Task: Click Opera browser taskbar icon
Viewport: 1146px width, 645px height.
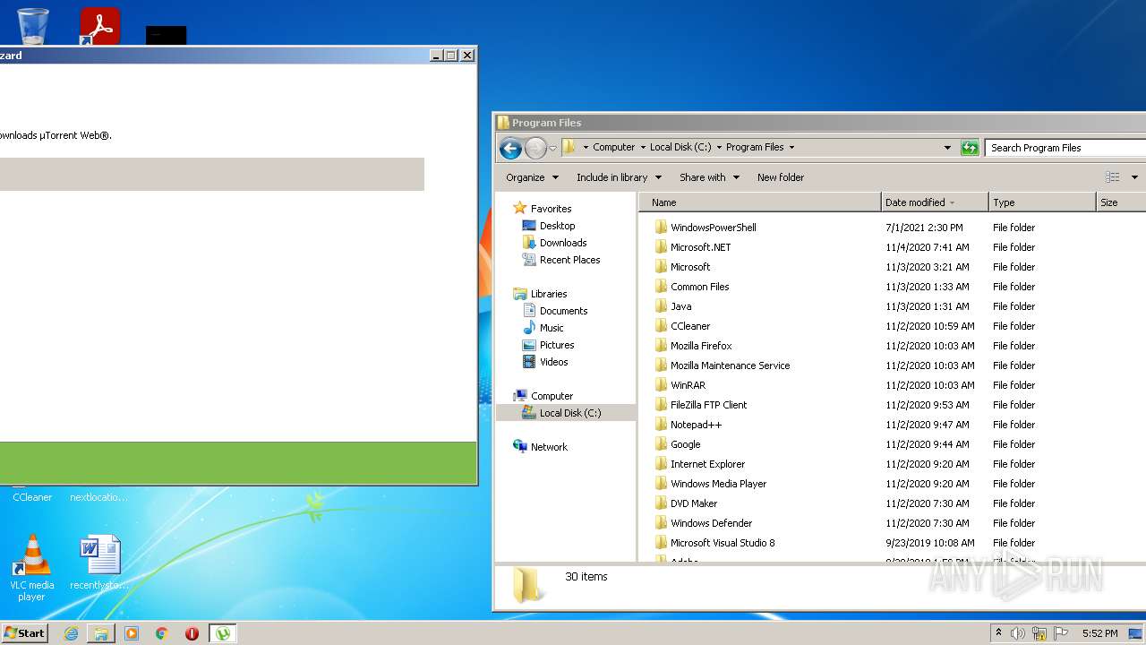Action: [x=192, y=633]
